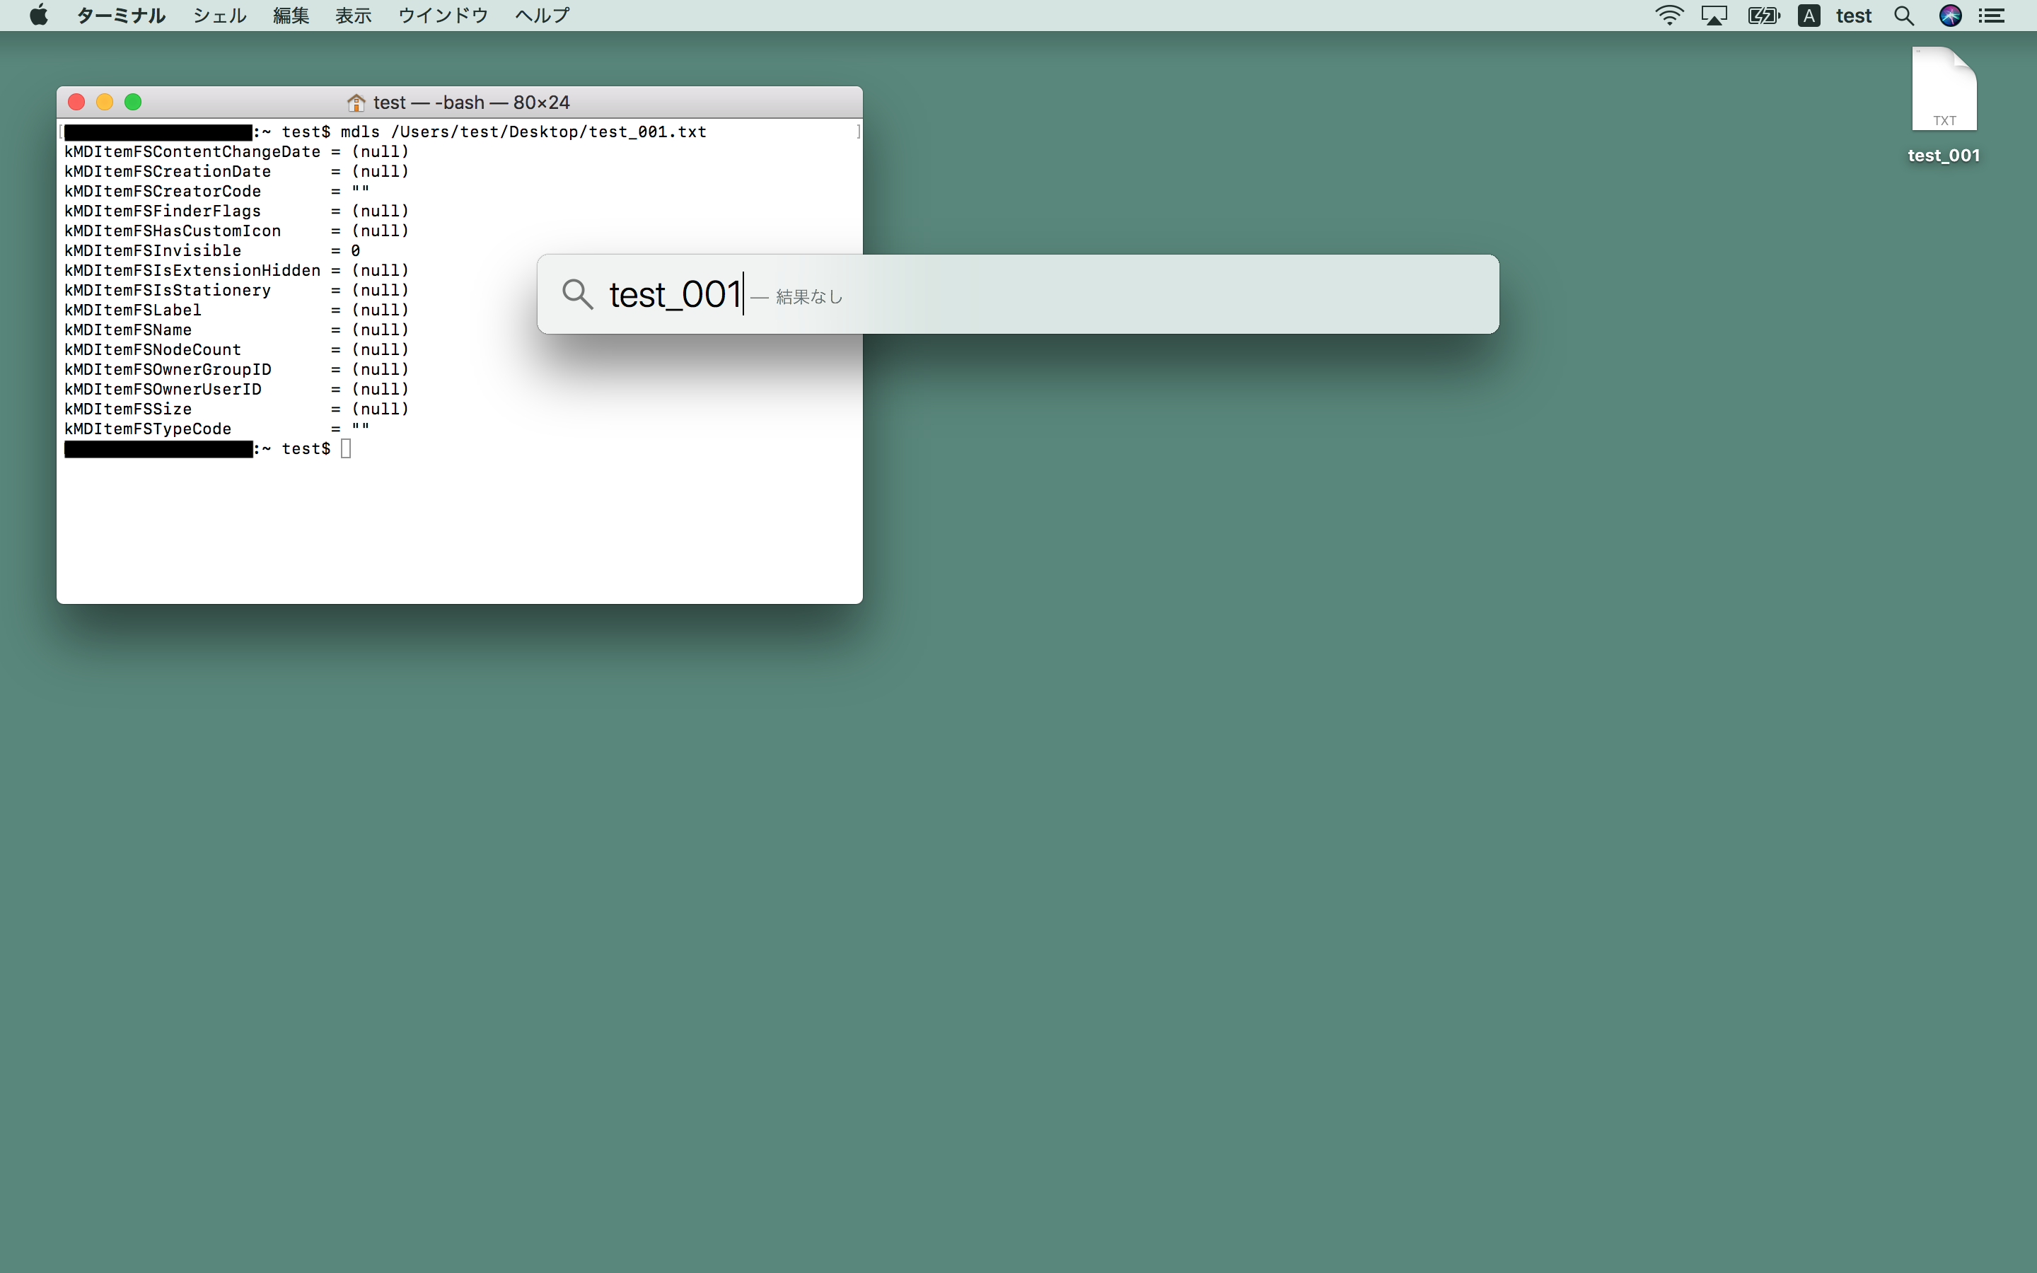Screen dimensions: 2037x1273
Task: Click the Wi-Fi status icon
Action: pos(1669,15)
